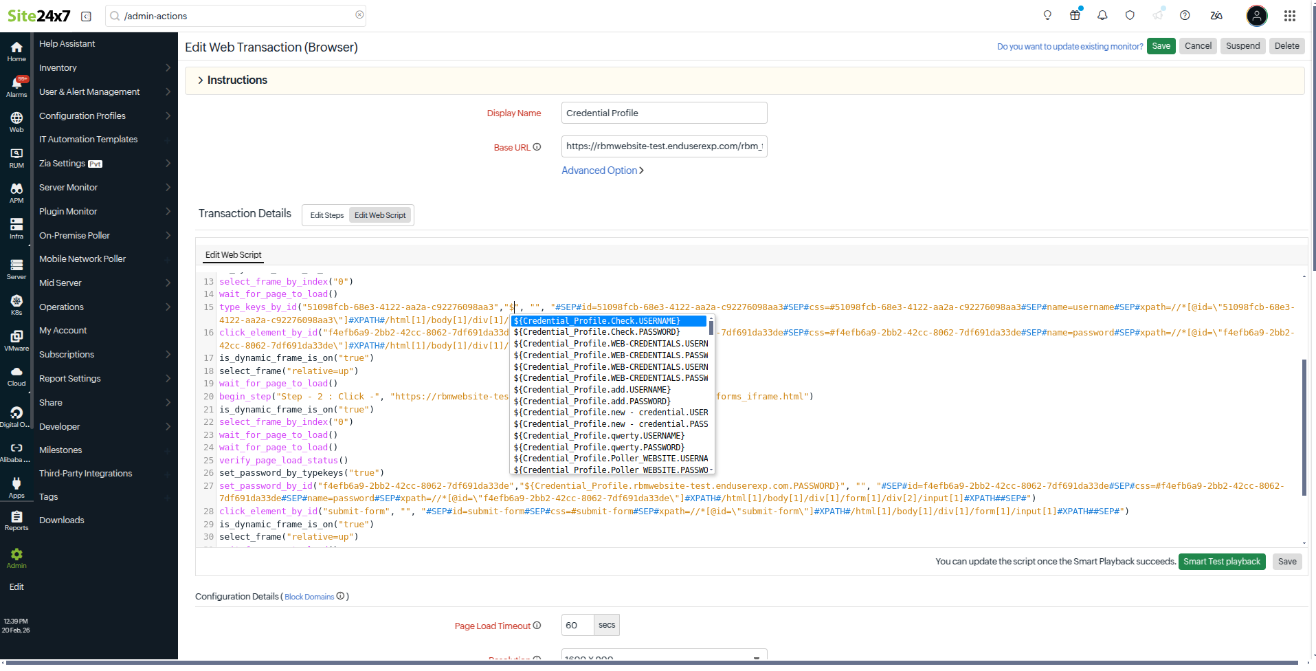Viewport: 1316px width, 671px height.
Task: Open the Alarms section from sidebar
Action: click(x=16, y=86)
